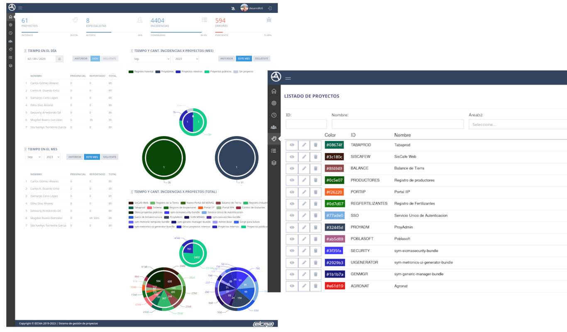The height and width of the screenshot is (332, 567).
Task: Click the logout icon beside desarrollo5
Action: point(270,8)
